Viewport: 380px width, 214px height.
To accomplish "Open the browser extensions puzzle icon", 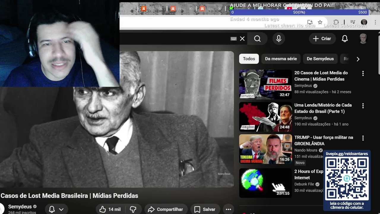I will click(336, 22).
